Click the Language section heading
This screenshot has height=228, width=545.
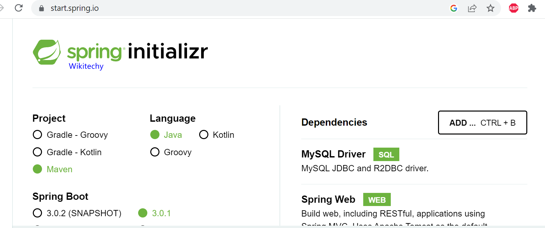[173, 118]
